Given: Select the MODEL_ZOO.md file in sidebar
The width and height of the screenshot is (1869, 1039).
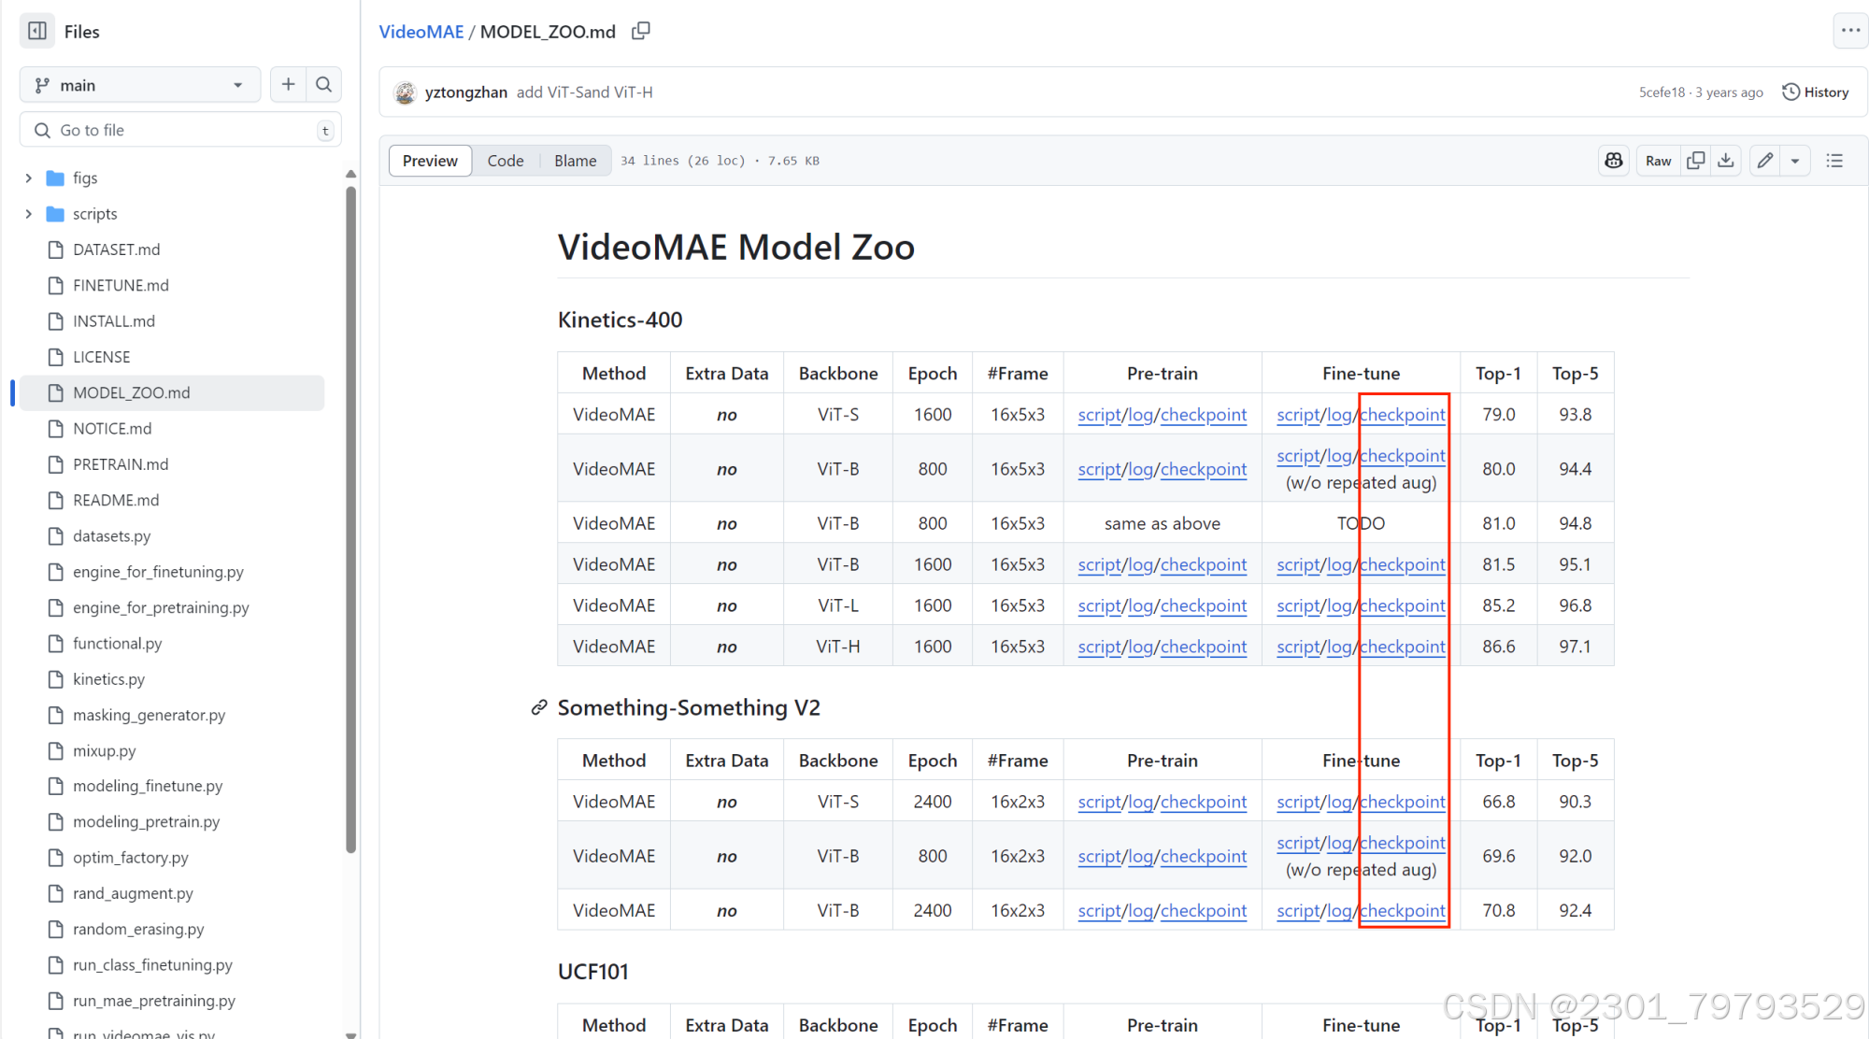Looking at the screenshot, I should coord(131,392).
